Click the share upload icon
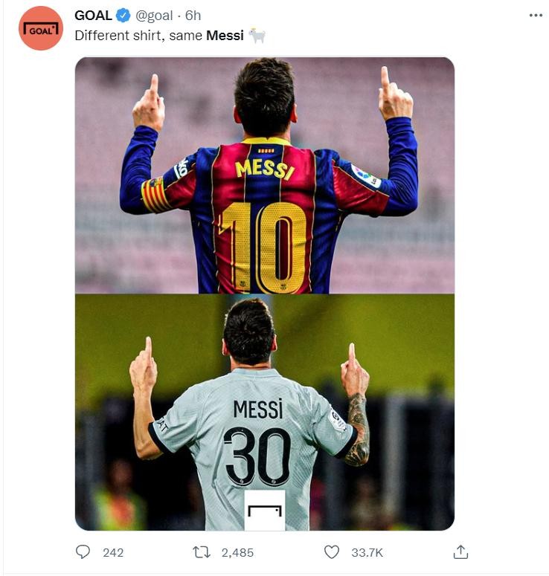 point(460,551)
